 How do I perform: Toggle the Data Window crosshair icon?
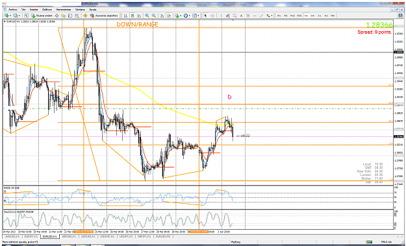coord(57,16)
